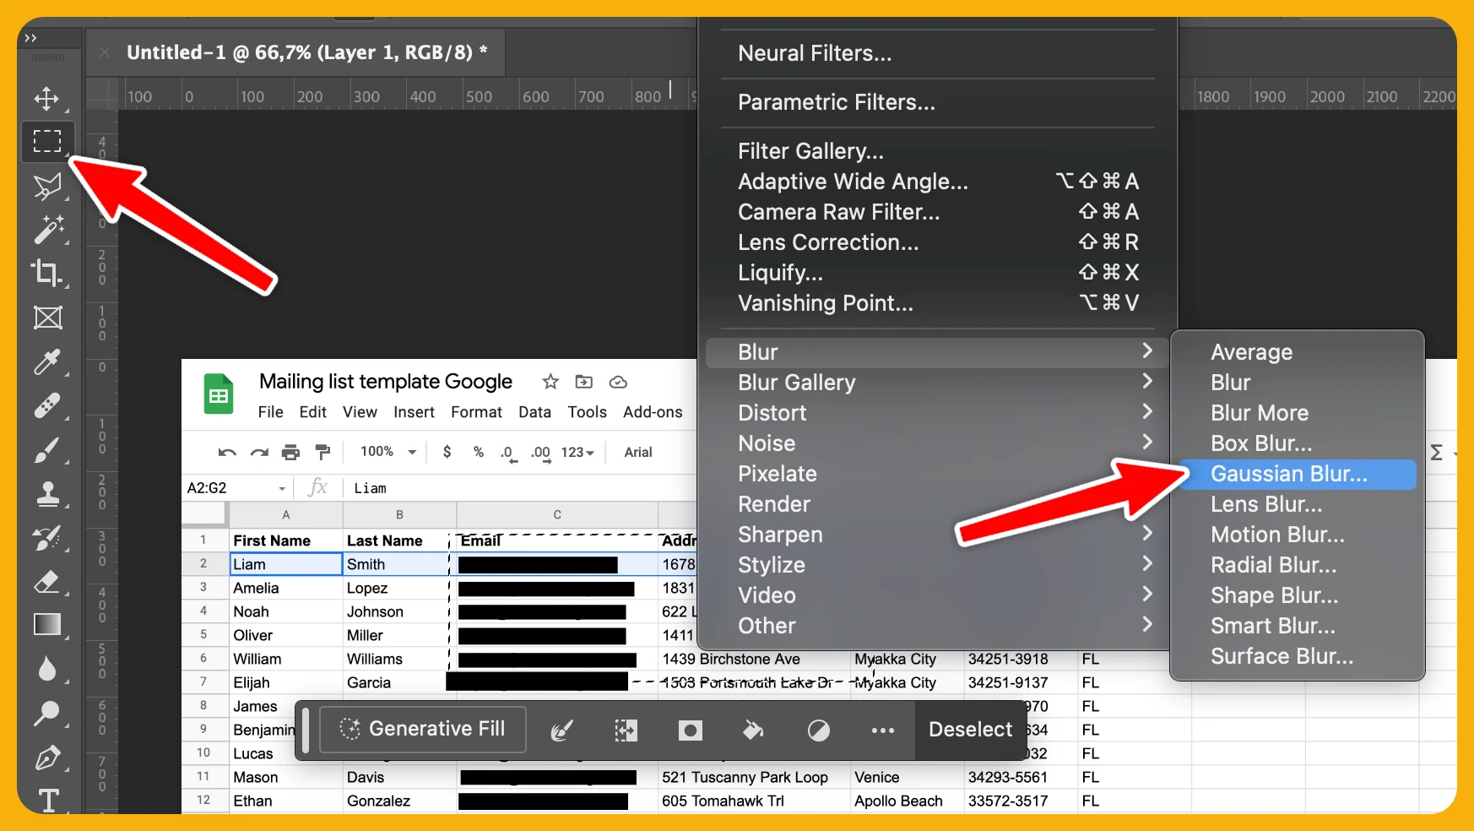Click the create mask icon in contextual bar
This screenshot has height=831, width=1474.
tap(691, 731)
